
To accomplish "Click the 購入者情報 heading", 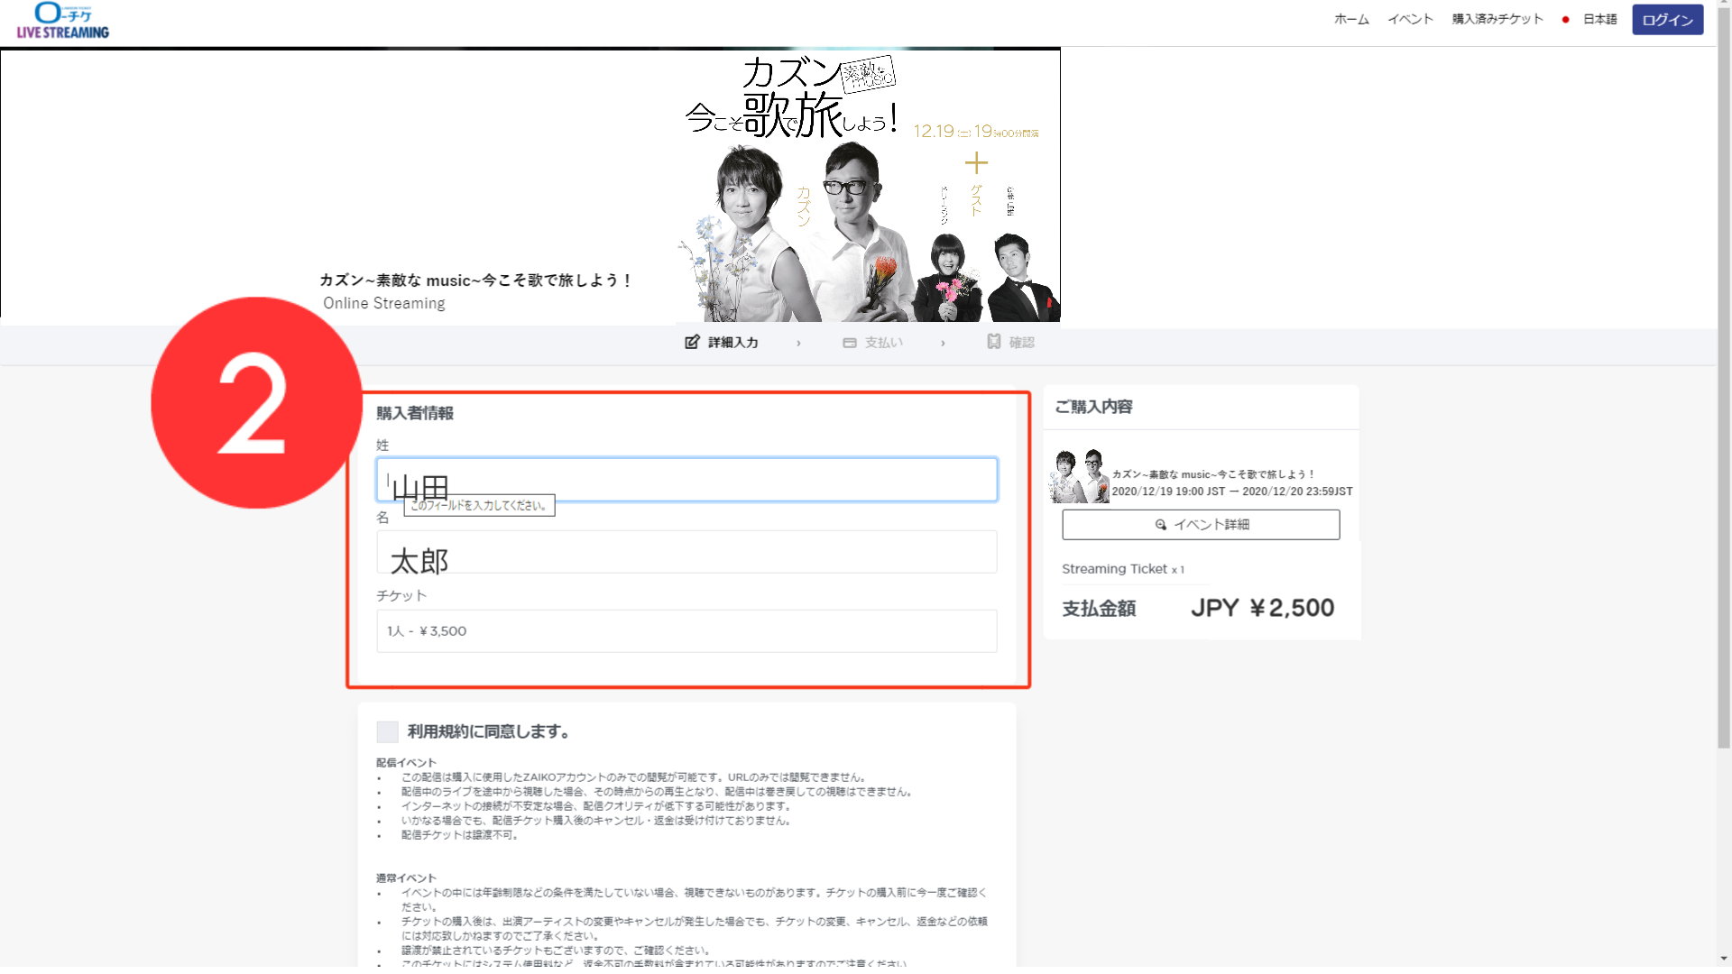I will [x=415, y=413].
